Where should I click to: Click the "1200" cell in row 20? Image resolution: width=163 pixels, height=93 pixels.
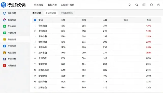[63, 87]
